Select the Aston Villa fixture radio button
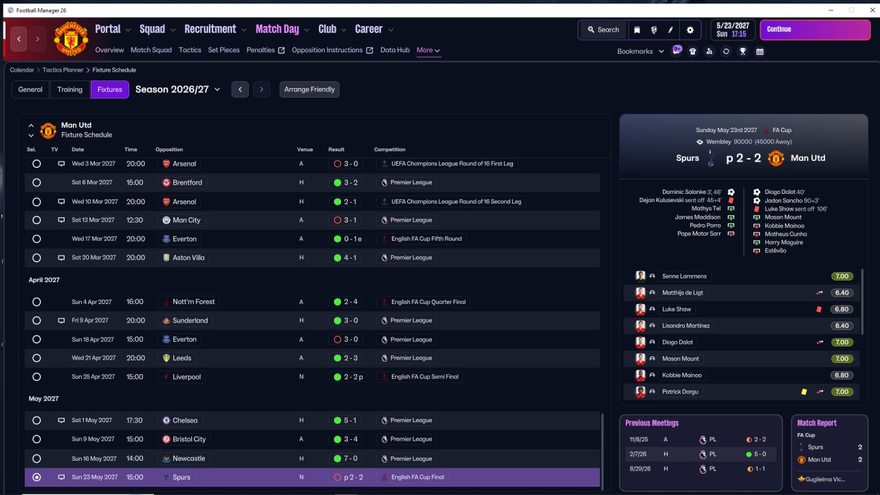The image size is (880, 495). pyautogui.click(x=36, y=258)
